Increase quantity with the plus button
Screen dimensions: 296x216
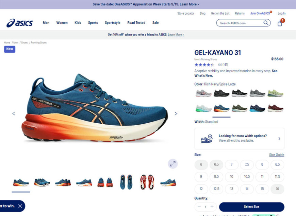212,206
